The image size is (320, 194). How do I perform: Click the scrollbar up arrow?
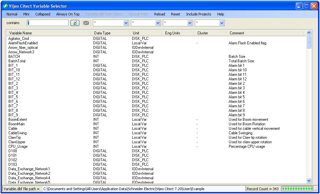coord(309,33)
